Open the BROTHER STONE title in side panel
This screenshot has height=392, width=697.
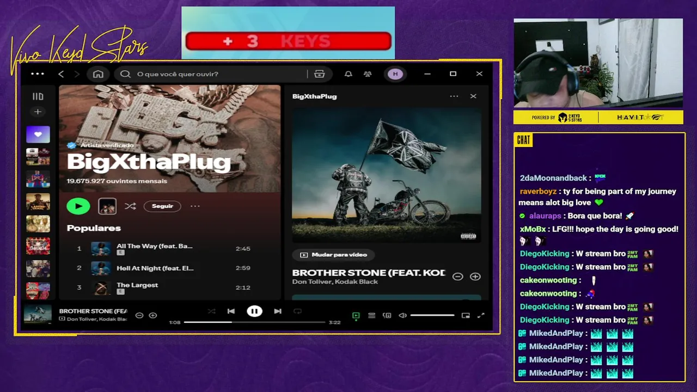tap(369, 272)
